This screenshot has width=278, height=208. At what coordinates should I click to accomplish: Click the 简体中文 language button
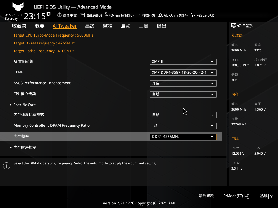click(67, 15)
